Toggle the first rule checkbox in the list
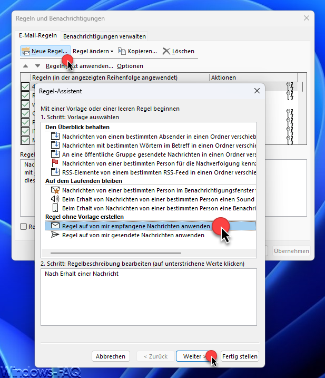 click(25, 86)
